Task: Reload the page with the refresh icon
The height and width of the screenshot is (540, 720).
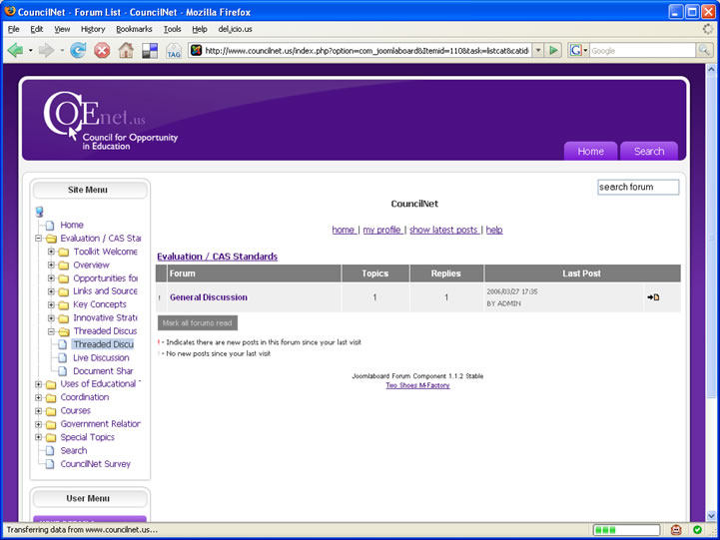Action: [x=78, y=50]
